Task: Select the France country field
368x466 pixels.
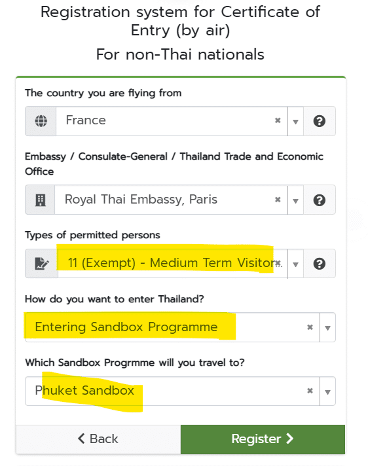Action: pyautogui.click(x=172, y=121)
